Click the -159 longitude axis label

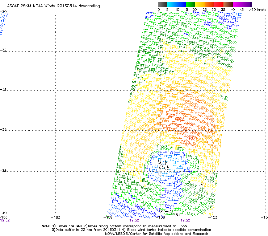pos(108,217)
